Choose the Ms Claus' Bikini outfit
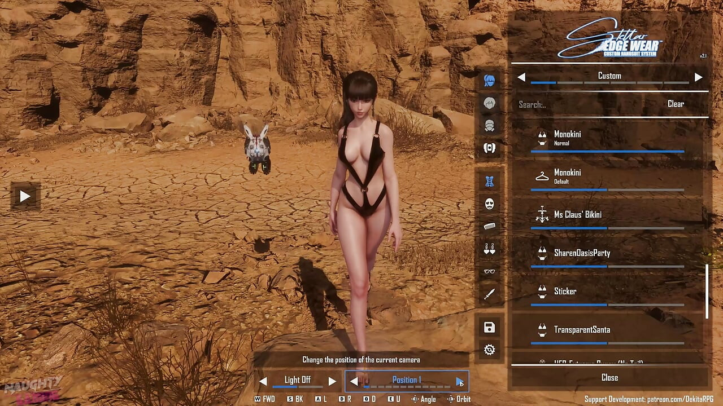The width and height of the screenshot is (723, 406). [577, 214]
